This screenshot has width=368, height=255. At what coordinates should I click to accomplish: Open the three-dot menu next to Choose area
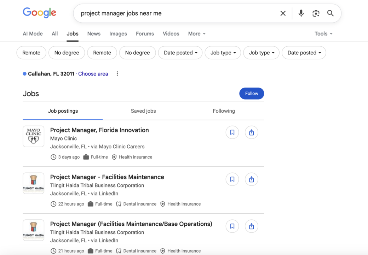tap(117, 74)
